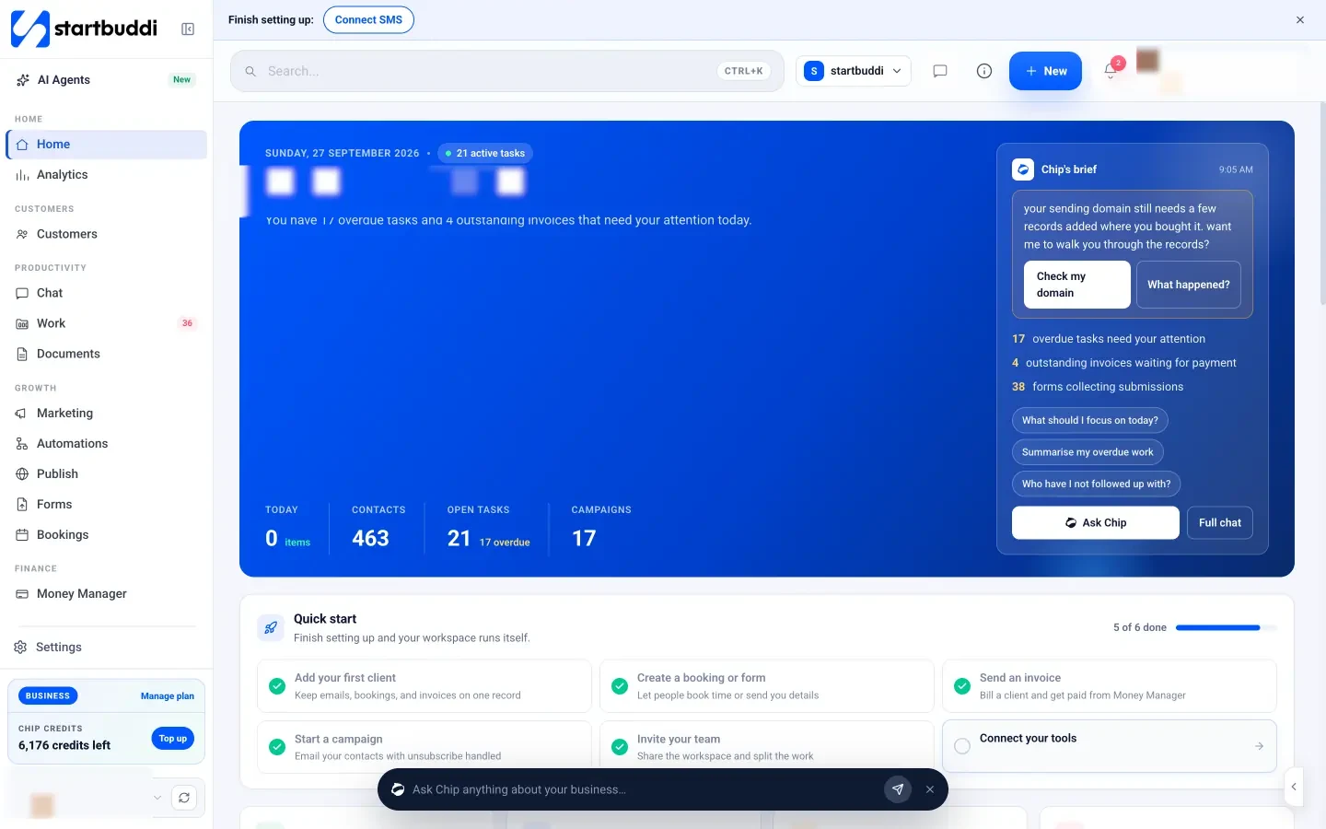The image size is (1326, 829).
Task: Dismiss the Finish setting up banner
Action: (x=1300, y=20)
